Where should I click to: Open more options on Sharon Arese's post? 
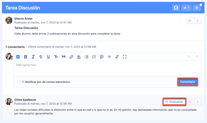pos(198,20)
